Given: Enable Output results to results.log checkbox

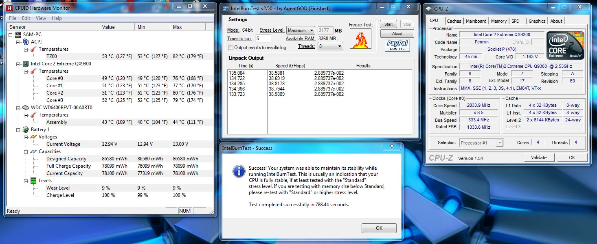Looking at the screenshot, I should (x=231, y=48).
